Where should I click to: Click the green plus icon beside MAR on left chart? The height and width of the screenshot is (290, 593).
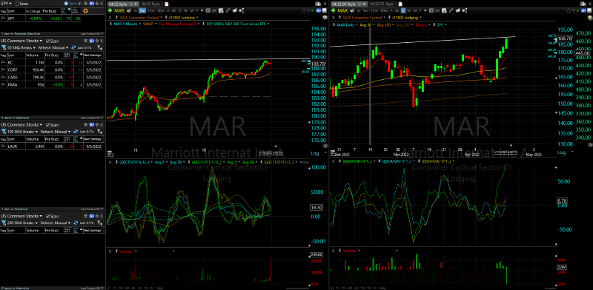(110, 10)
